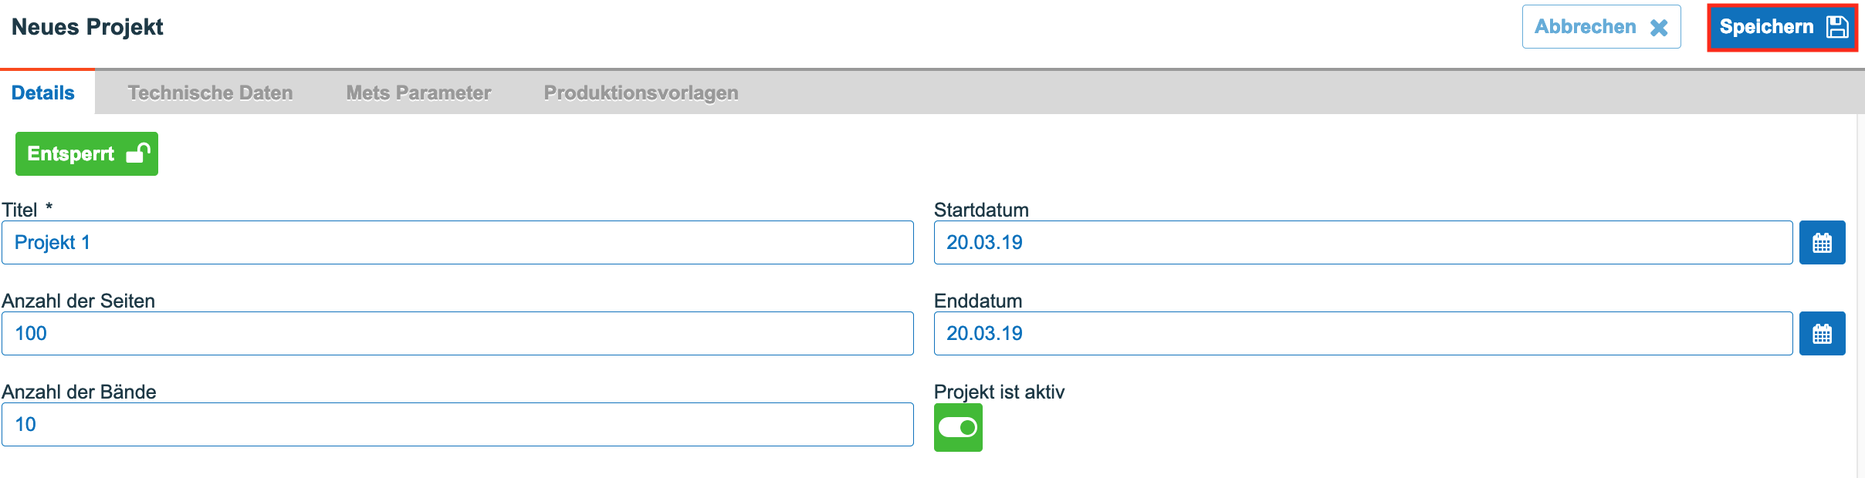Click the vertical scrollbar on the right
This screenshot has height=478, width=1865.
pyautogui.click(x=1860, y=296)
